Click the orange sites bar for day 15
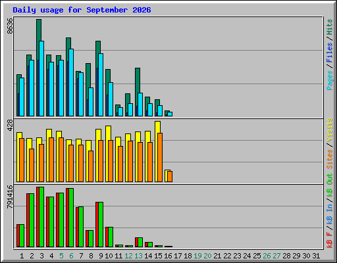 (160, 157)
